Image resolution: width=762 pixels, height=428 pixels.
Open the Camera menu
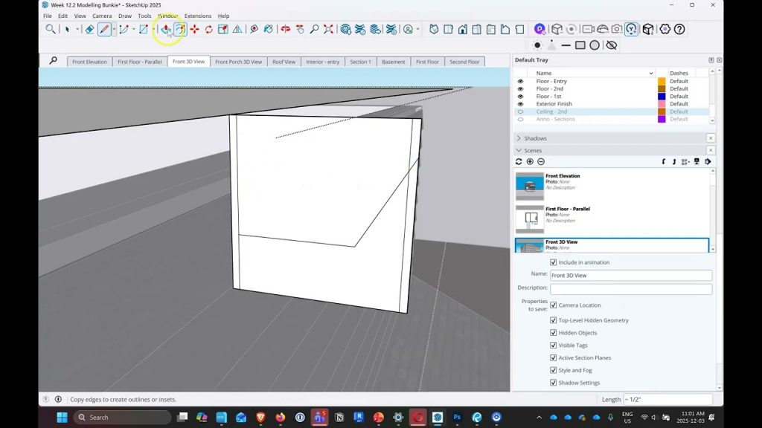click(102, 16)
